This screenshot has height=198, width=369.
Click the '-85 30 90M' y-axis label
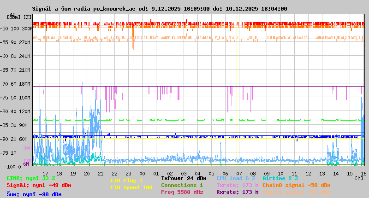coord(14,125)
